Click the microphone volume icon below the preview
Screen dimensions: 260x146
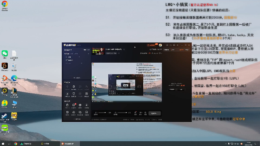point(96,113)
